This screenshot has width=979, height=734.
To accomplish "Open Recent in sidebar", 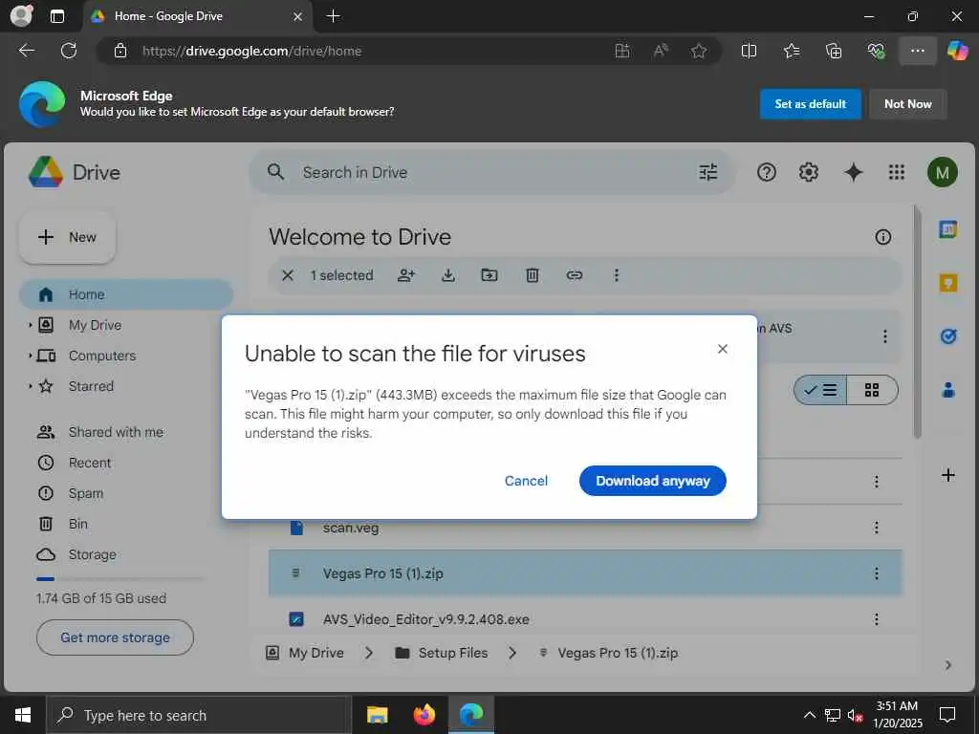I will coord(89,463).
